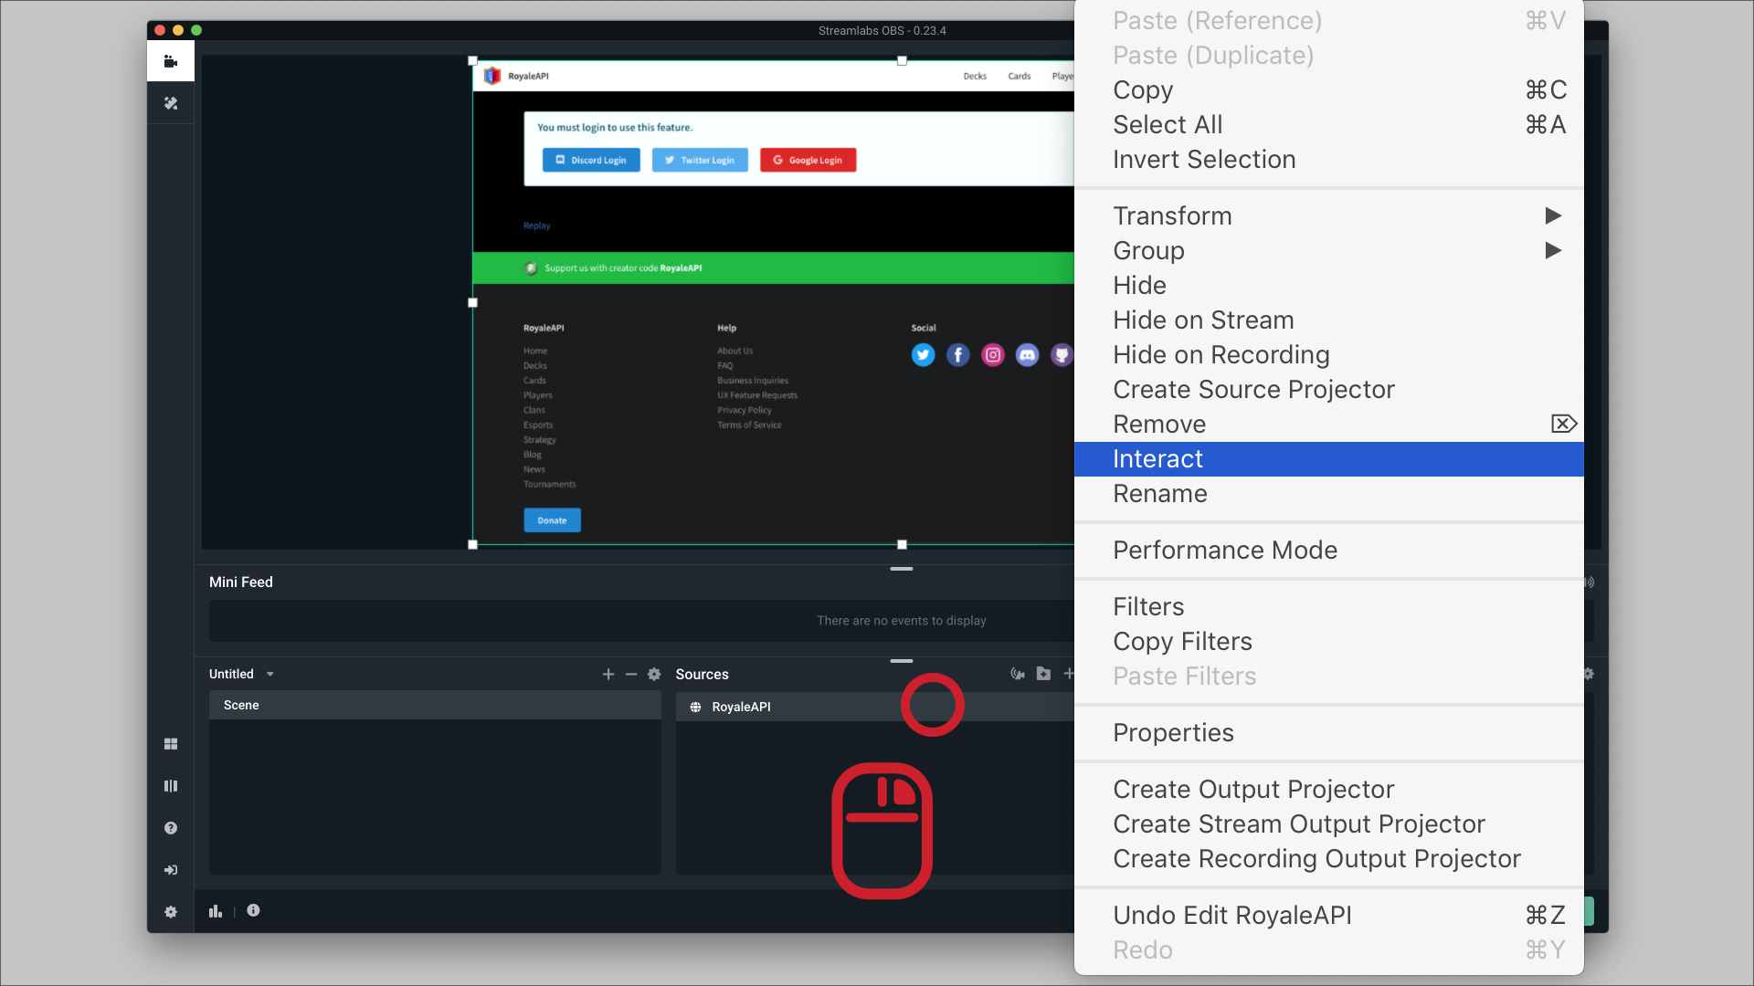This screenshot has width=1754, height=986.
Task: Choose Create Recording Output Projector
Action: pyautogui.click(x=1329, y=858)
